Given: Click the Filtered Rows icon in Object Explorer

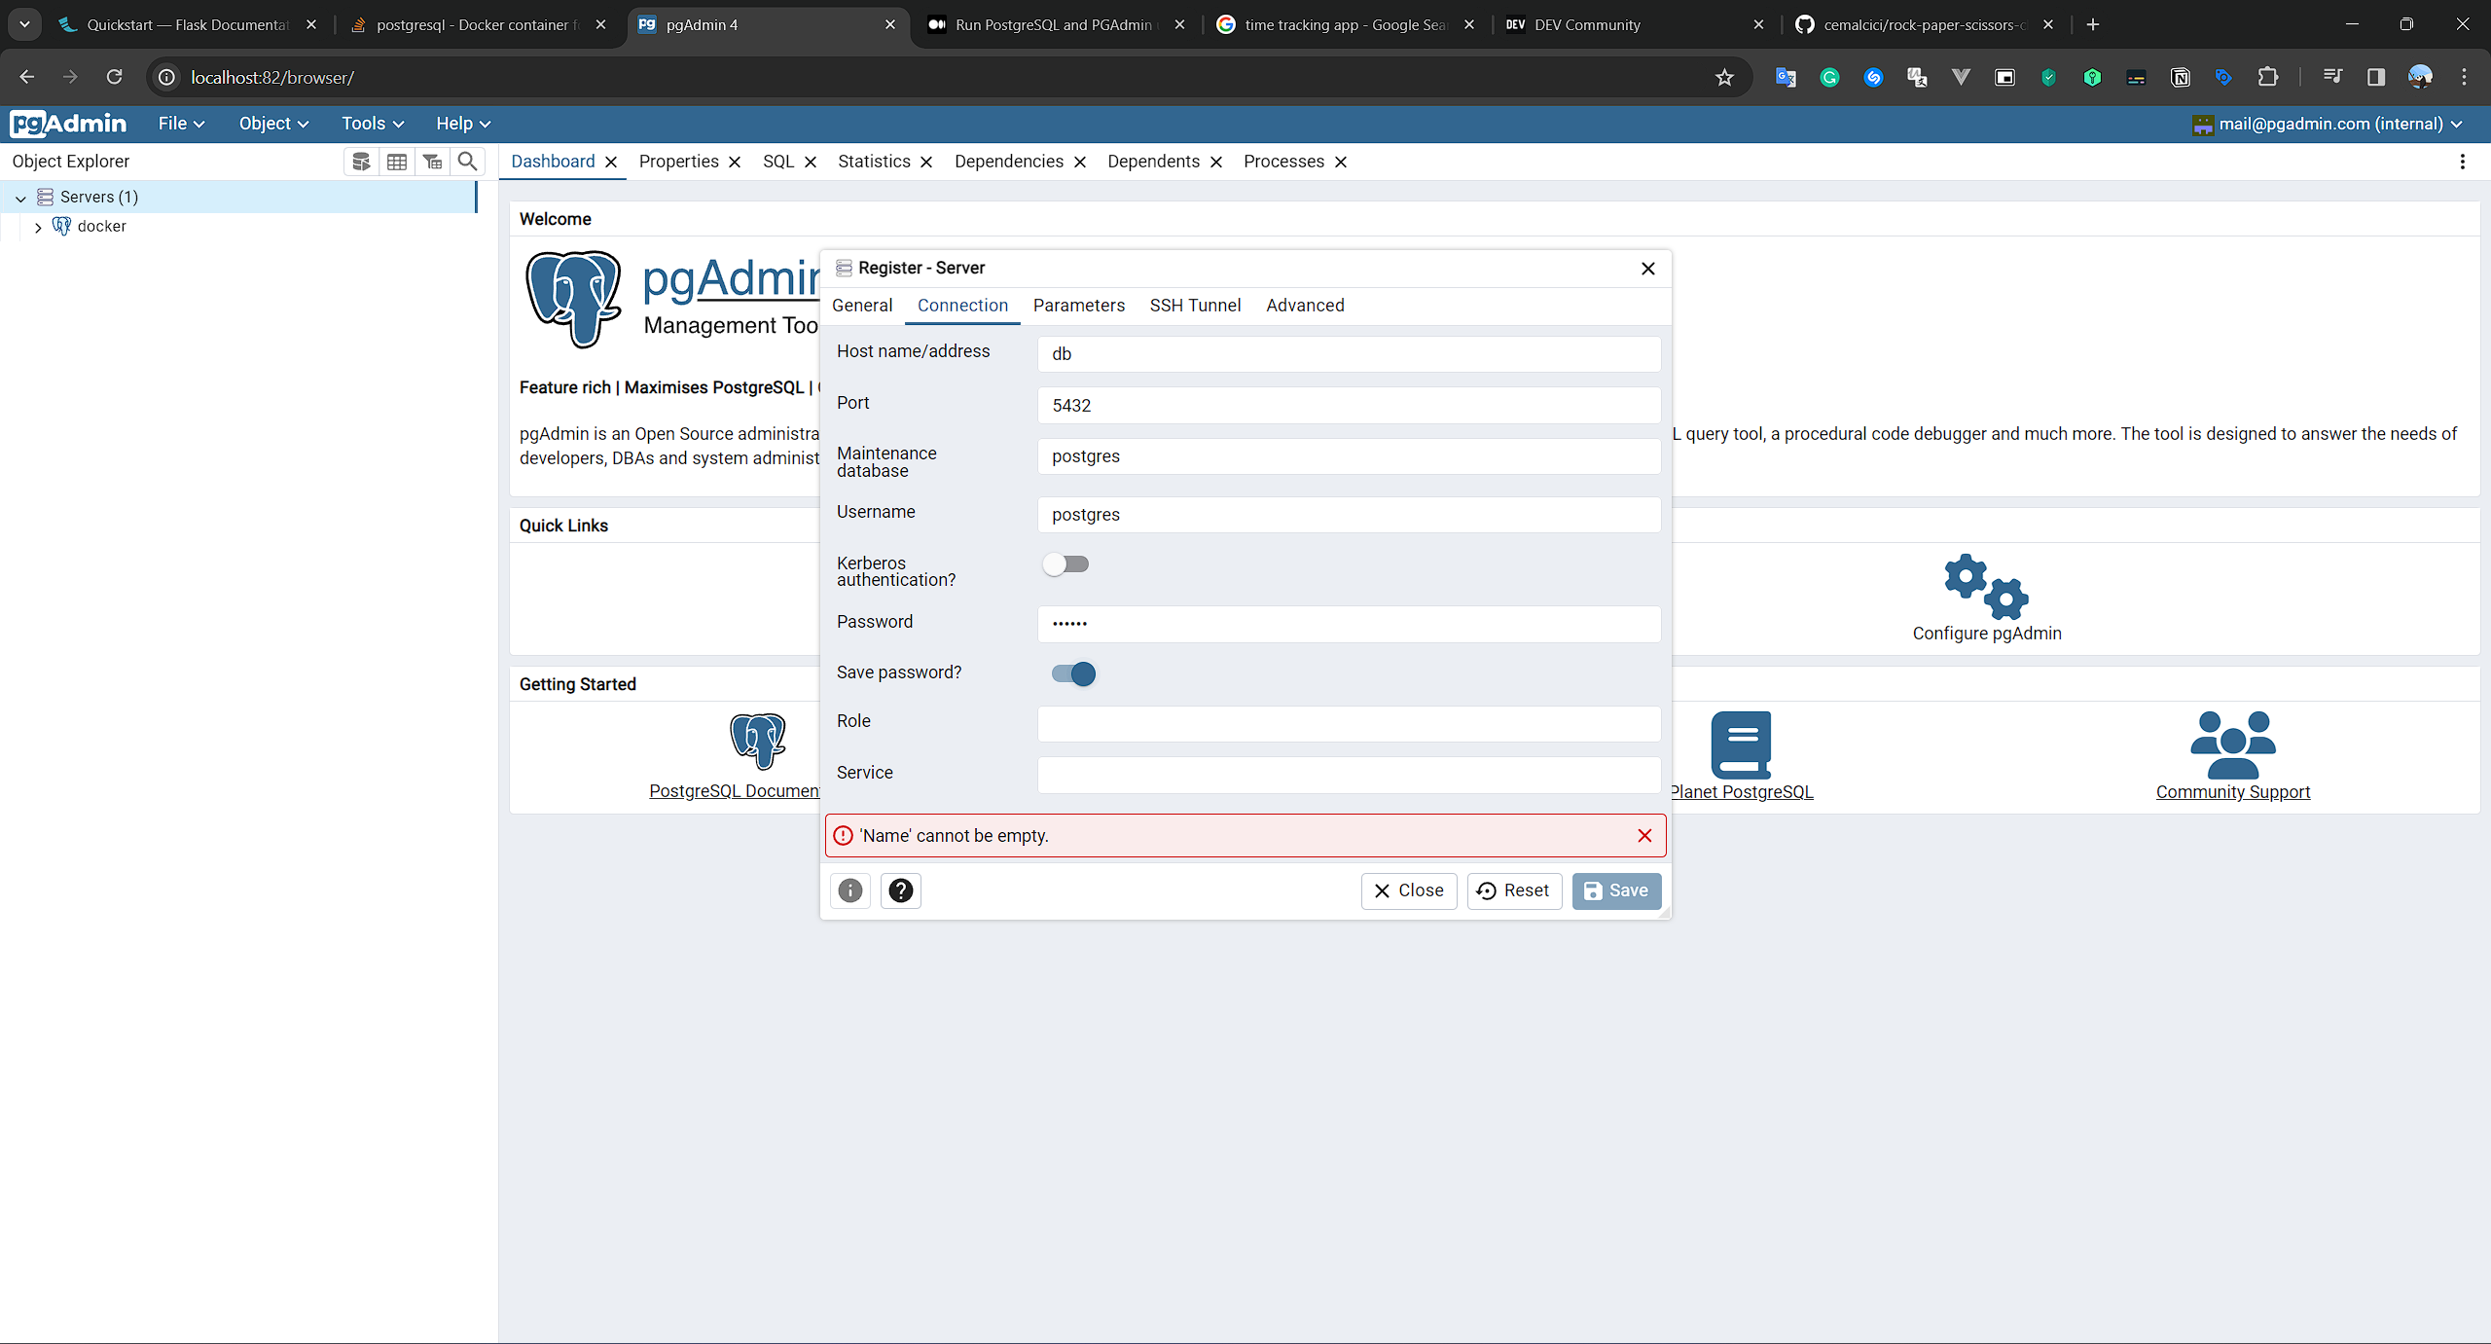Looking at the screenshot, I should [x=432, y=162].
